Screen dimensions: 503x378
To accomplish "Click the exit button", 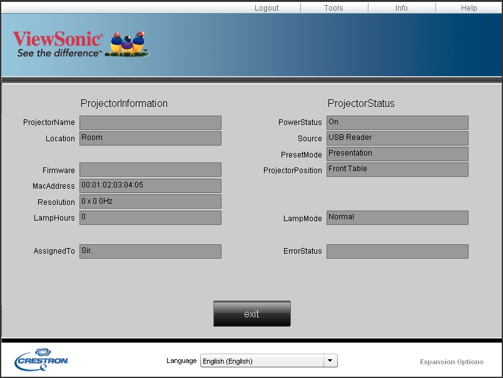I will coord(252,314).
